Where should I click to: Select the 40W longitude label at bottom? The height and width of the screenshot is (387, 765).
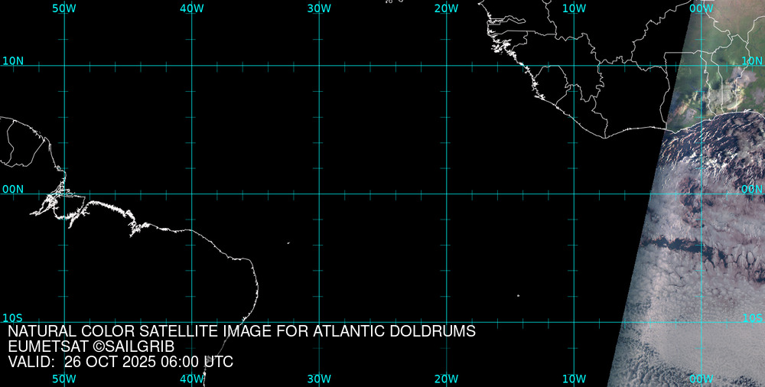click(191, 379)
